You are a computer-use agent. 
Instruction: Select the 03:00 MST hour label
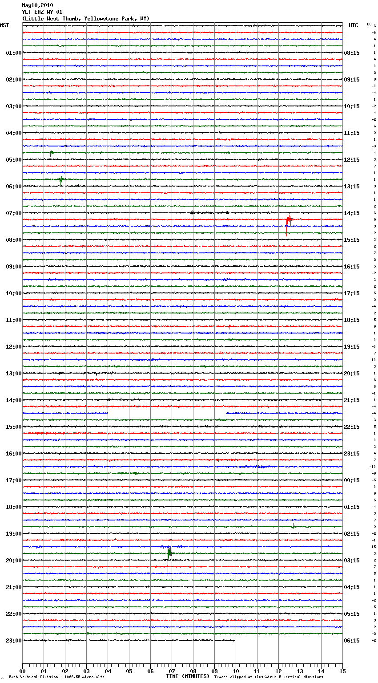pos(14,106)
